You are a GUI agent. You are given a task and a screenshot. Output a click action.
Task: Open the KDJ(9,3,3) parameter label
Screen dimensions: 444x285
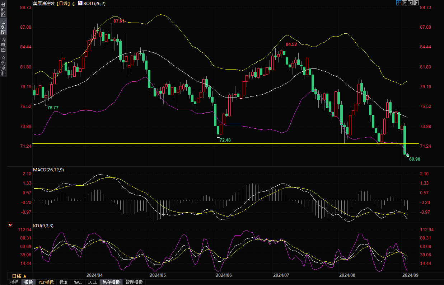[43, 225]
